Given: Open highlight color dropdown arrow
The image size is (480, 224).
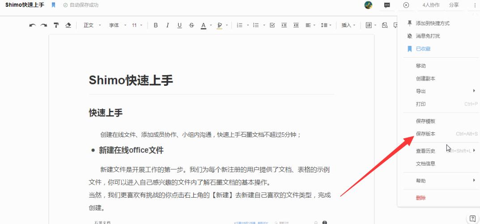Looking at the screenshot, I should click(x=227, y=25).
